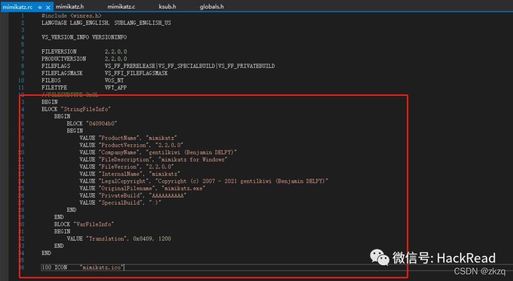Click the FILETYPE keyword

(x=54, y=88)
